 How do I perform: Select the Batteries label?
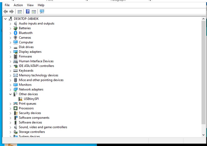pyautogui.click(x=25, y=28)
